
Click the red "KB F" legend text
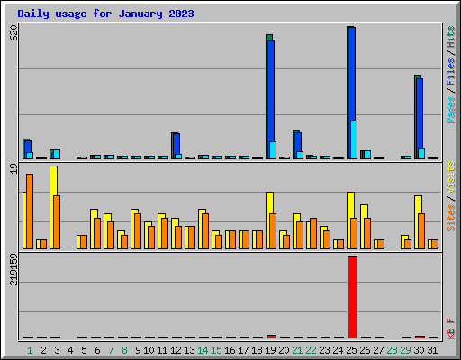451,328
